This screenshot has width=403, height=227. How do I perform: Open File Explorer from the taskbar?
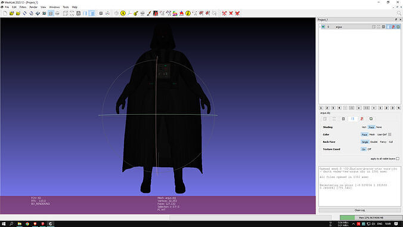[19, 224]
